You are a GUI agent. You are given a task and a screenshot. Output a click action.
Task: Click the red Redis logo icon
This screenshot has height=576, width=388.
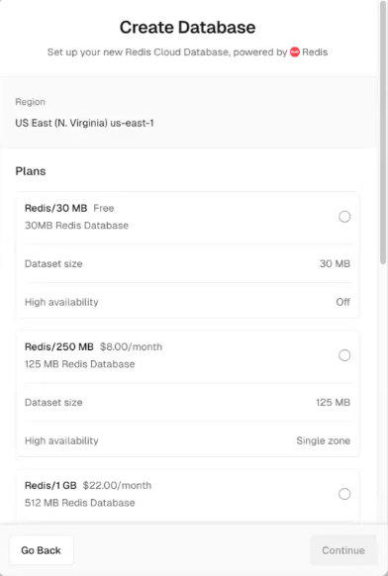[x=295, y=52]
